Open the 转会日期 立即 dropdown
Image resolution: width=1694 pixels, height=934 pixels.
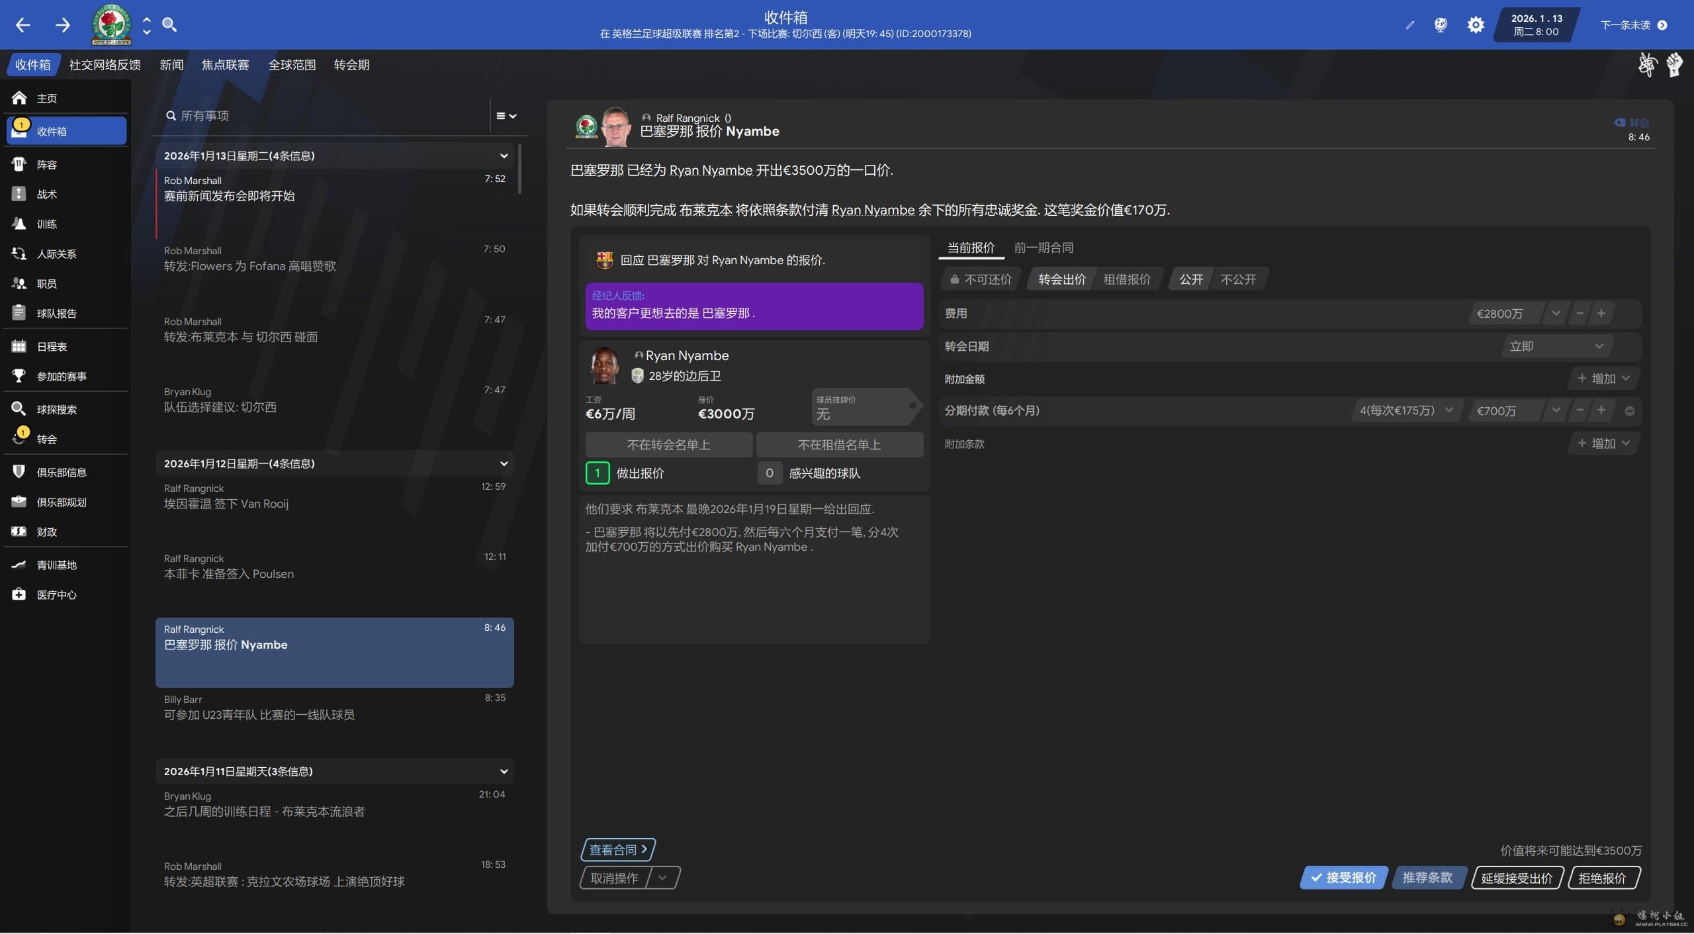tap(1557, 346)
